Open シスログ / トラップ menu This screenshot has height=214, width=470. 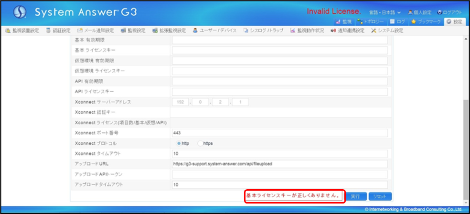coord(263,31)
